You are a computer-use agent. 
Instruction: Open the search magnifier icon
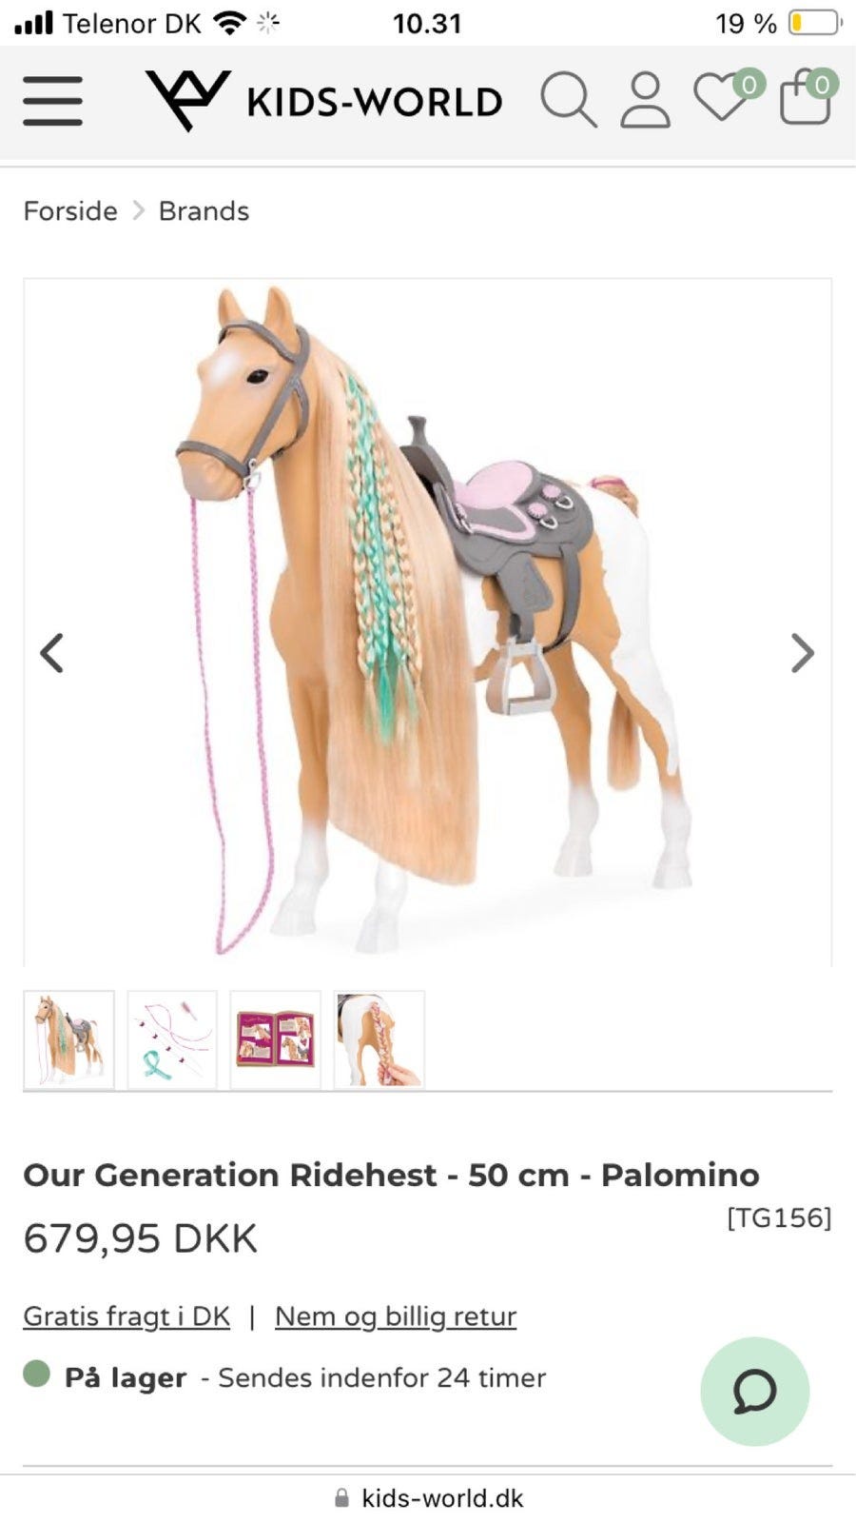coord(568,99)
